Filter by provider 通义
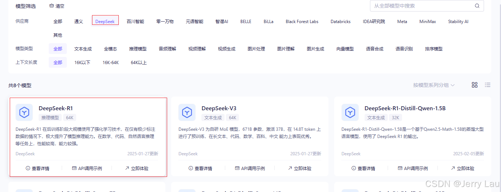The image size is (501, 192). pos(79,21)
